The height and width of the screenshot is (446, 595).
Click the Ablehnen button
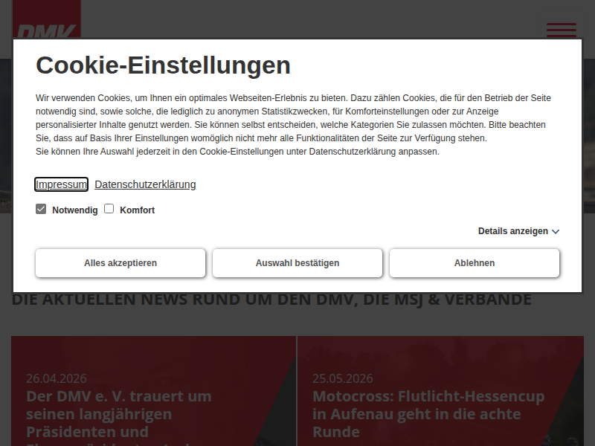pos(475,263)
